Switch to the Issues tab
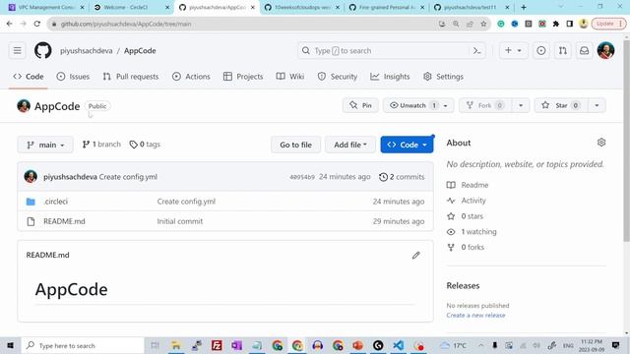 click(73, 77)
